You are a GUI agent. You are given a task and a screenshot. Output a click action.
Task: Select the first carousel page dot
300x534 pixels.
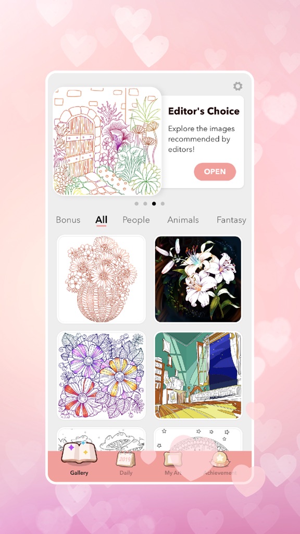pyautogui.click(x=136, y=204)
